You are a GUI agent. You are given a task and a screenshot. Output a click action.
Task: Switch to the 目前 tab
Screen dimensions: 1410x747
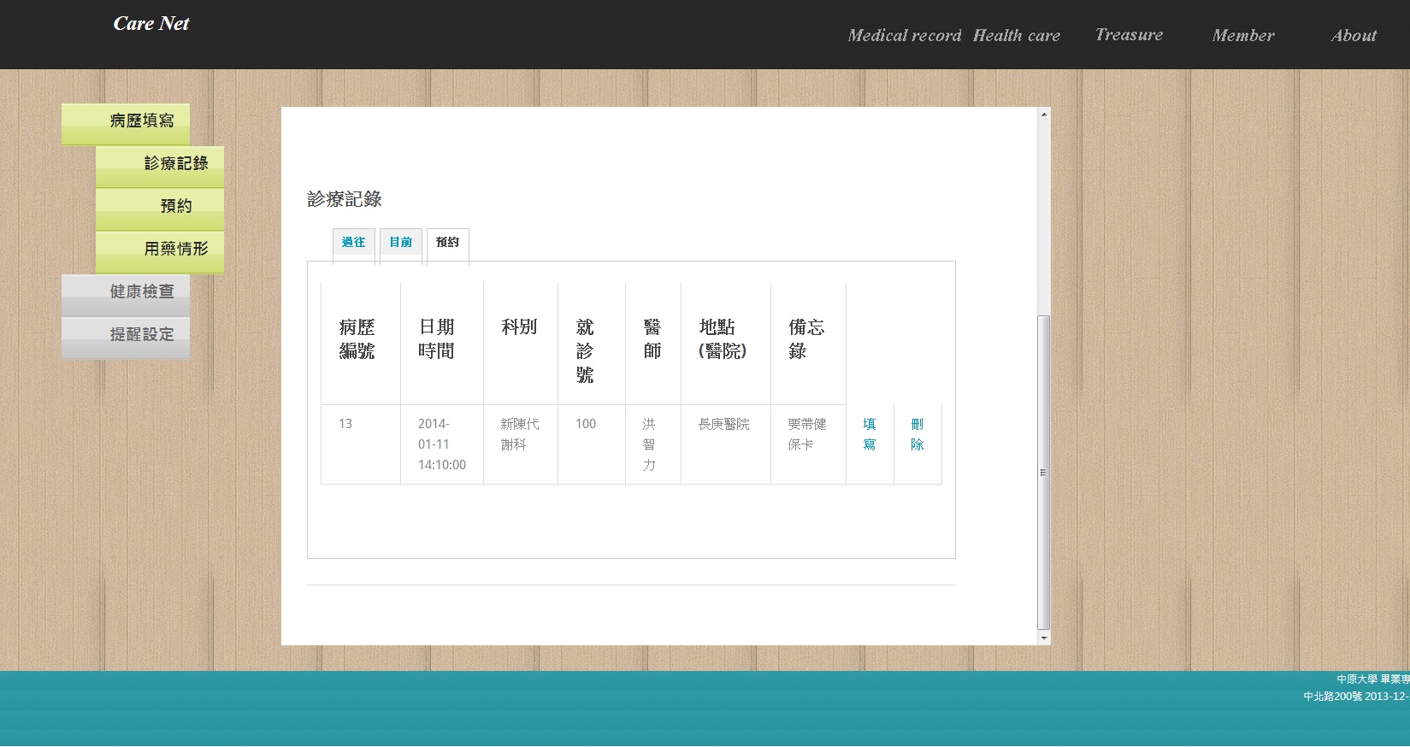[400, 244]
